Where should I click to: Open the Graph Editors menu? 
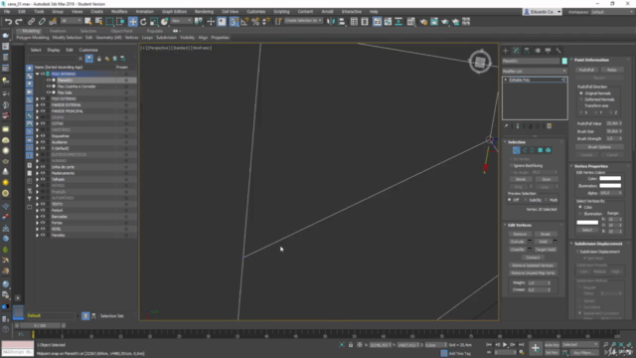174,12
